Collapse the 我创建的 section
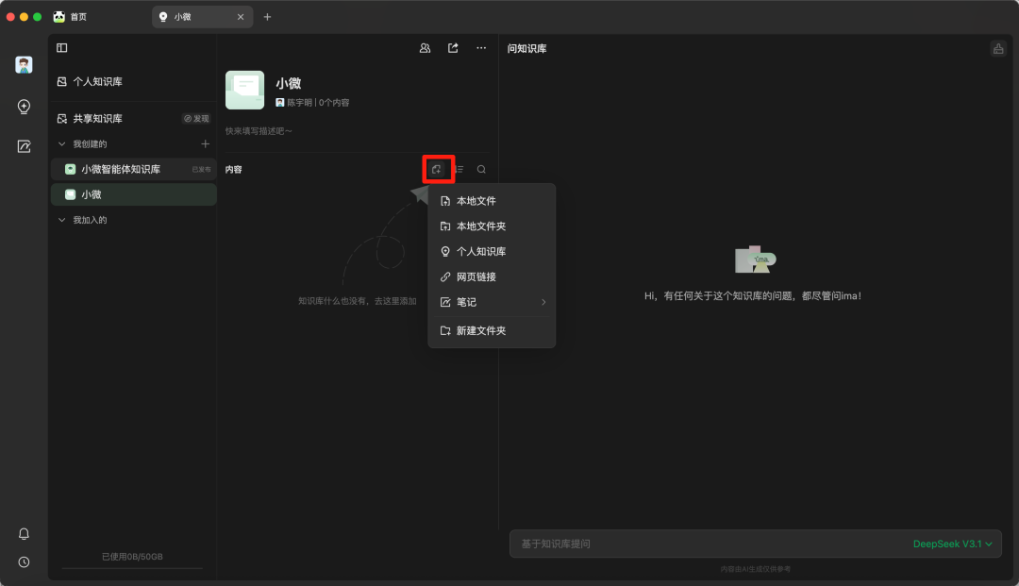This screenshot has width=1019, height=586. (x=62, y=144)
